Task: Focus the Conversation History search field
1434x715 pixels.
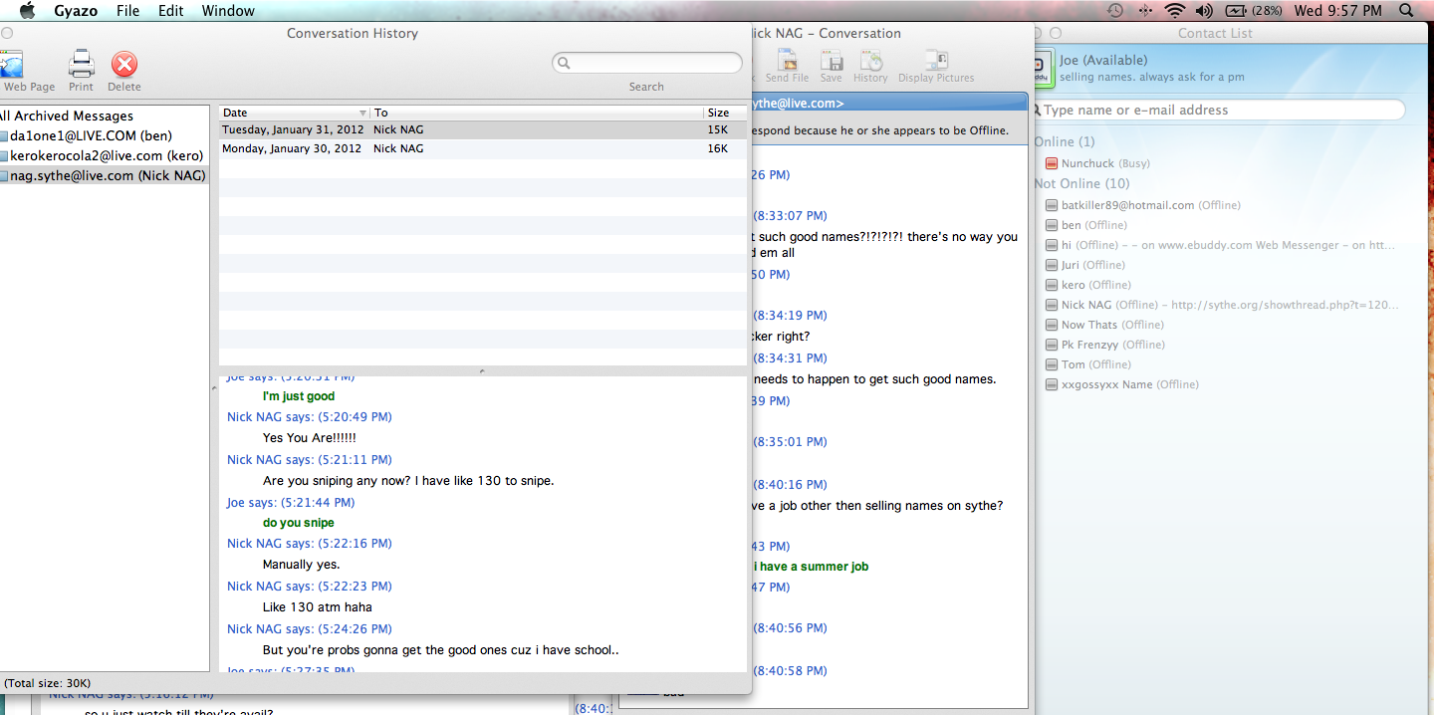Action: click(647, 63)
